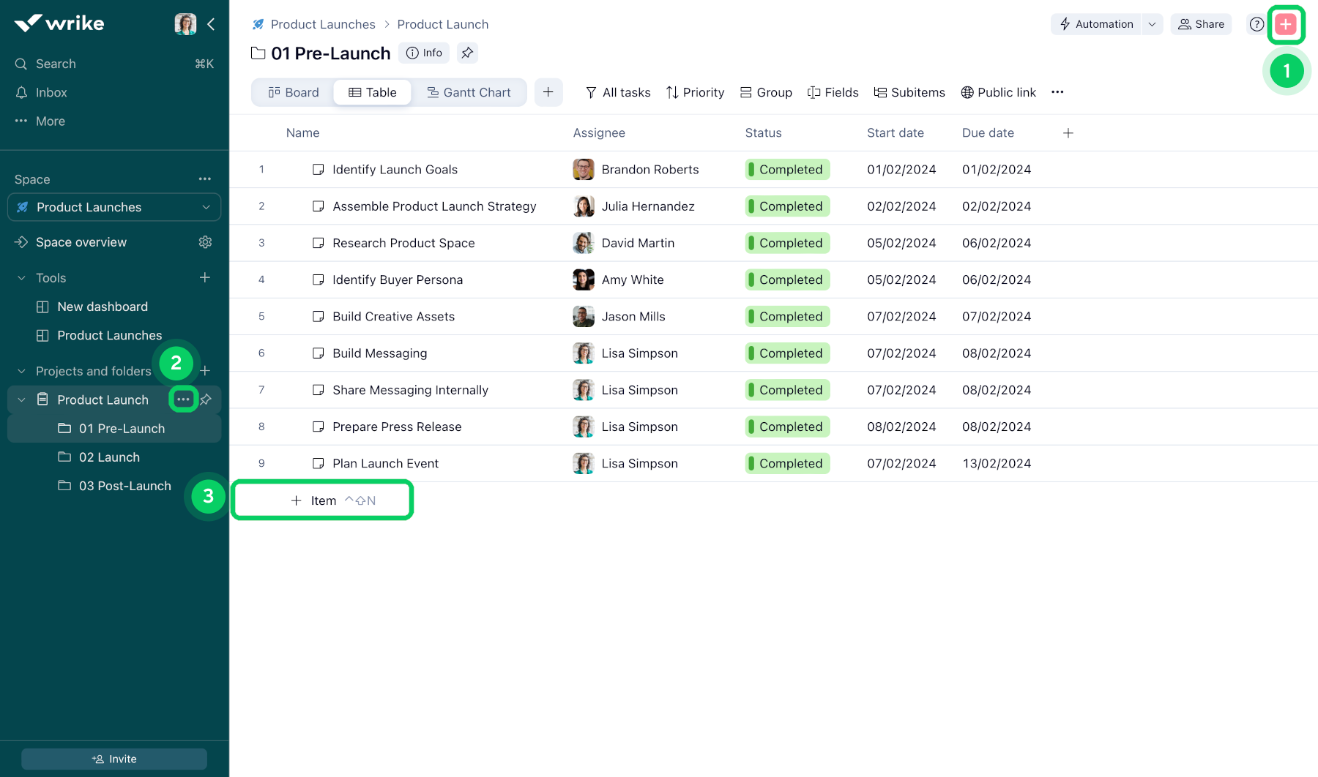Select the 02 Launch folder
The image size is (1318, 777).
109,457
